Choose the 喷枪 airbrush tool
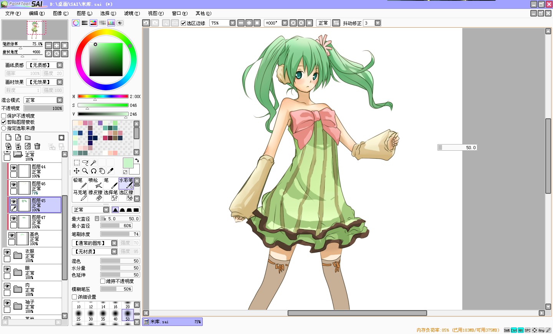The width and height of the screenshot is (553, 334). [x=95, y=183]
